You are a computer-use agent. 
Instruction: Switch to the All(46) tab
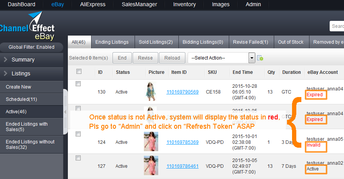(x=79, y=42)
